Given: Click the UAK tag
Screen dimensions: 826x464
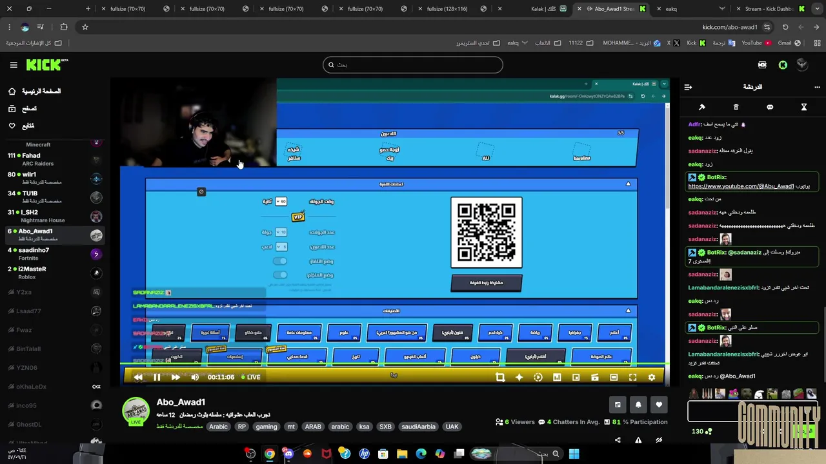Looking at the screenshot, I should point(452,427).
